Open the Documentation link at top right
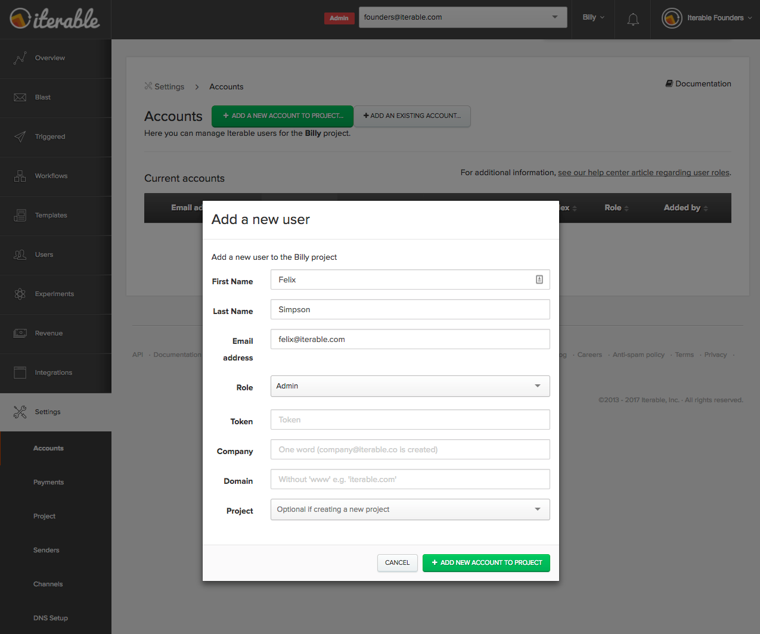The width and height of the screenshot is (760, 634). click(698, 83)
